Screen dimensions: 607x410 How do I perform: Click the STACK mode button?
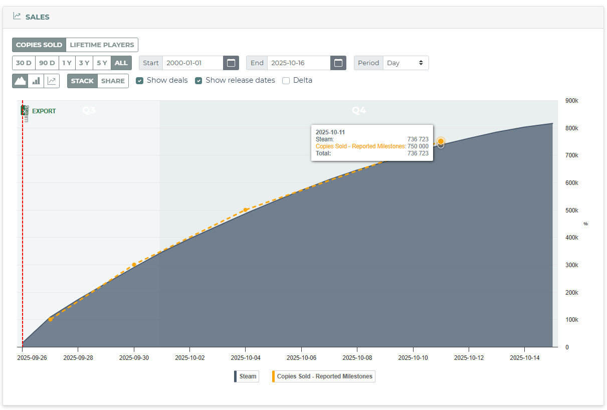point(82,81)
